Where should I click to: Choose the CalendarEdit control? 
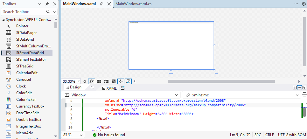(27, 73)
